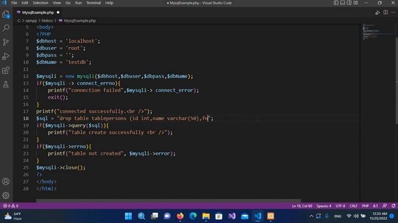Launch Microsoft Edge from taskbar
The height and width of the screenshot is (223, 398).
193,216
